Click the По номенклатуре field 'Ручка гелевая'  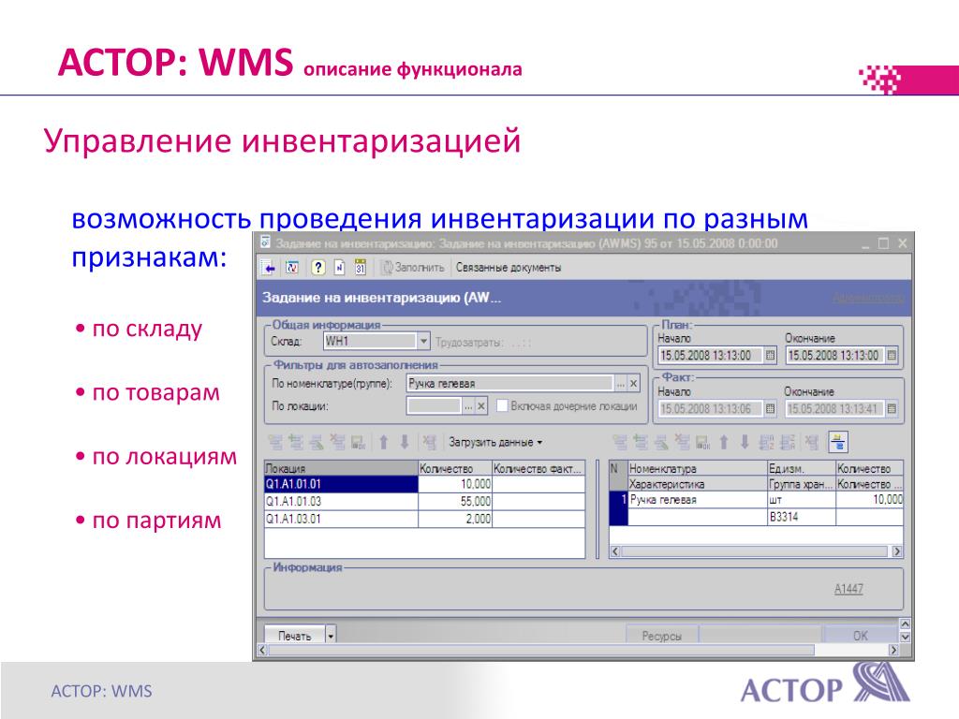(x=509, y=383)
